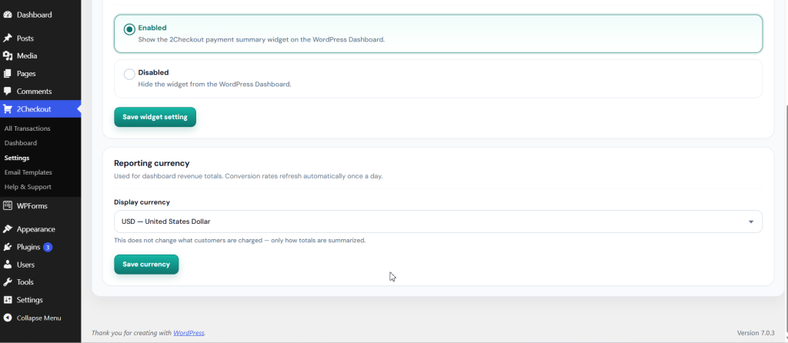The image size is (788, 343).
Task: Open the Comments menu
Action: tap(40, 92)
